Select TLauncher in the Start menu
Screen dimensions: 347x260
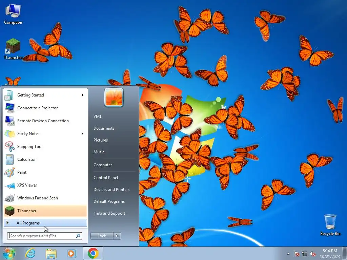pyautogui.click(x=45, y=211)
